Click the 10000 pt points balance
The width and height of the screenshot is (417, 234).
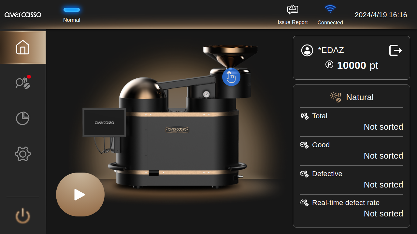[352, 65]
